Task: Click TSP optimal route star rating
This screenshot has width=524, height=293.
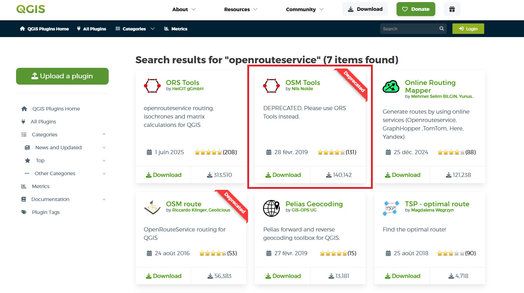Action: pos(451,253)
